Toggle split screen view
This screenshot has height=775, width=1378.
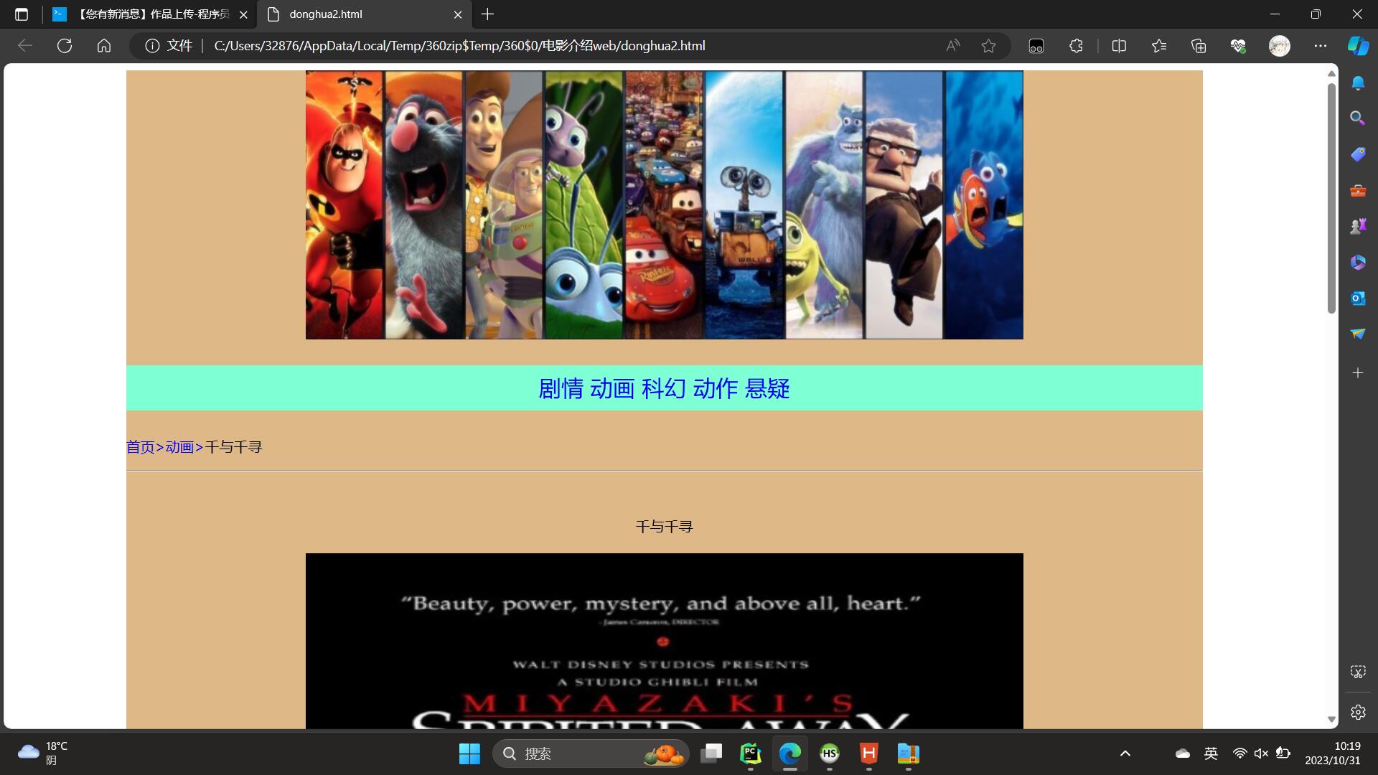[1119, 46]
